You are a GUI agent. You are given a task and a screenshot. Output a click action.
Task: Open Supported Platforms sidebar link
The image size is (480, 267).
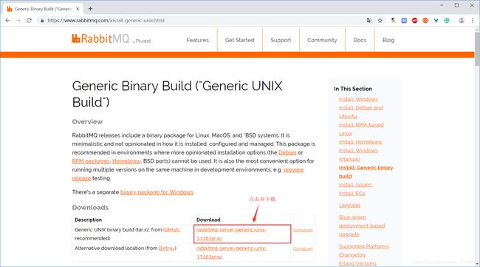363,246
